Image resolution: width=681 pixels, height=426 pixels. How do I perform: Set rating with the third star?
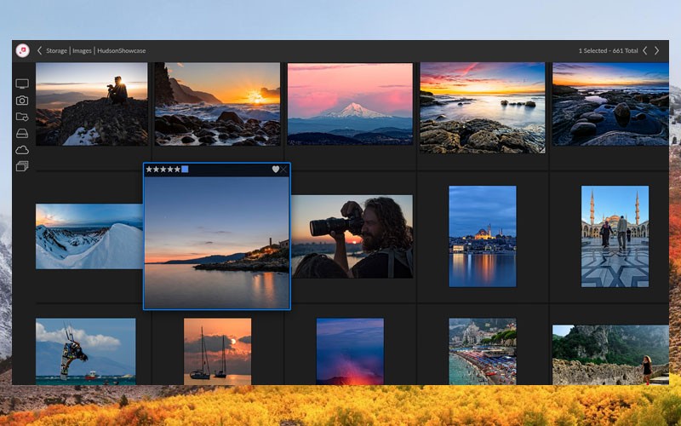(x=163, y=169)
